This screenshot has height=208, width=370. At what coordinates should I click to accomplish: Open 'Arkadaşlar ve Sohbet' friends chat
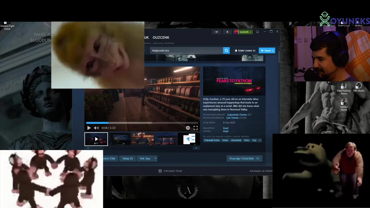261,171
